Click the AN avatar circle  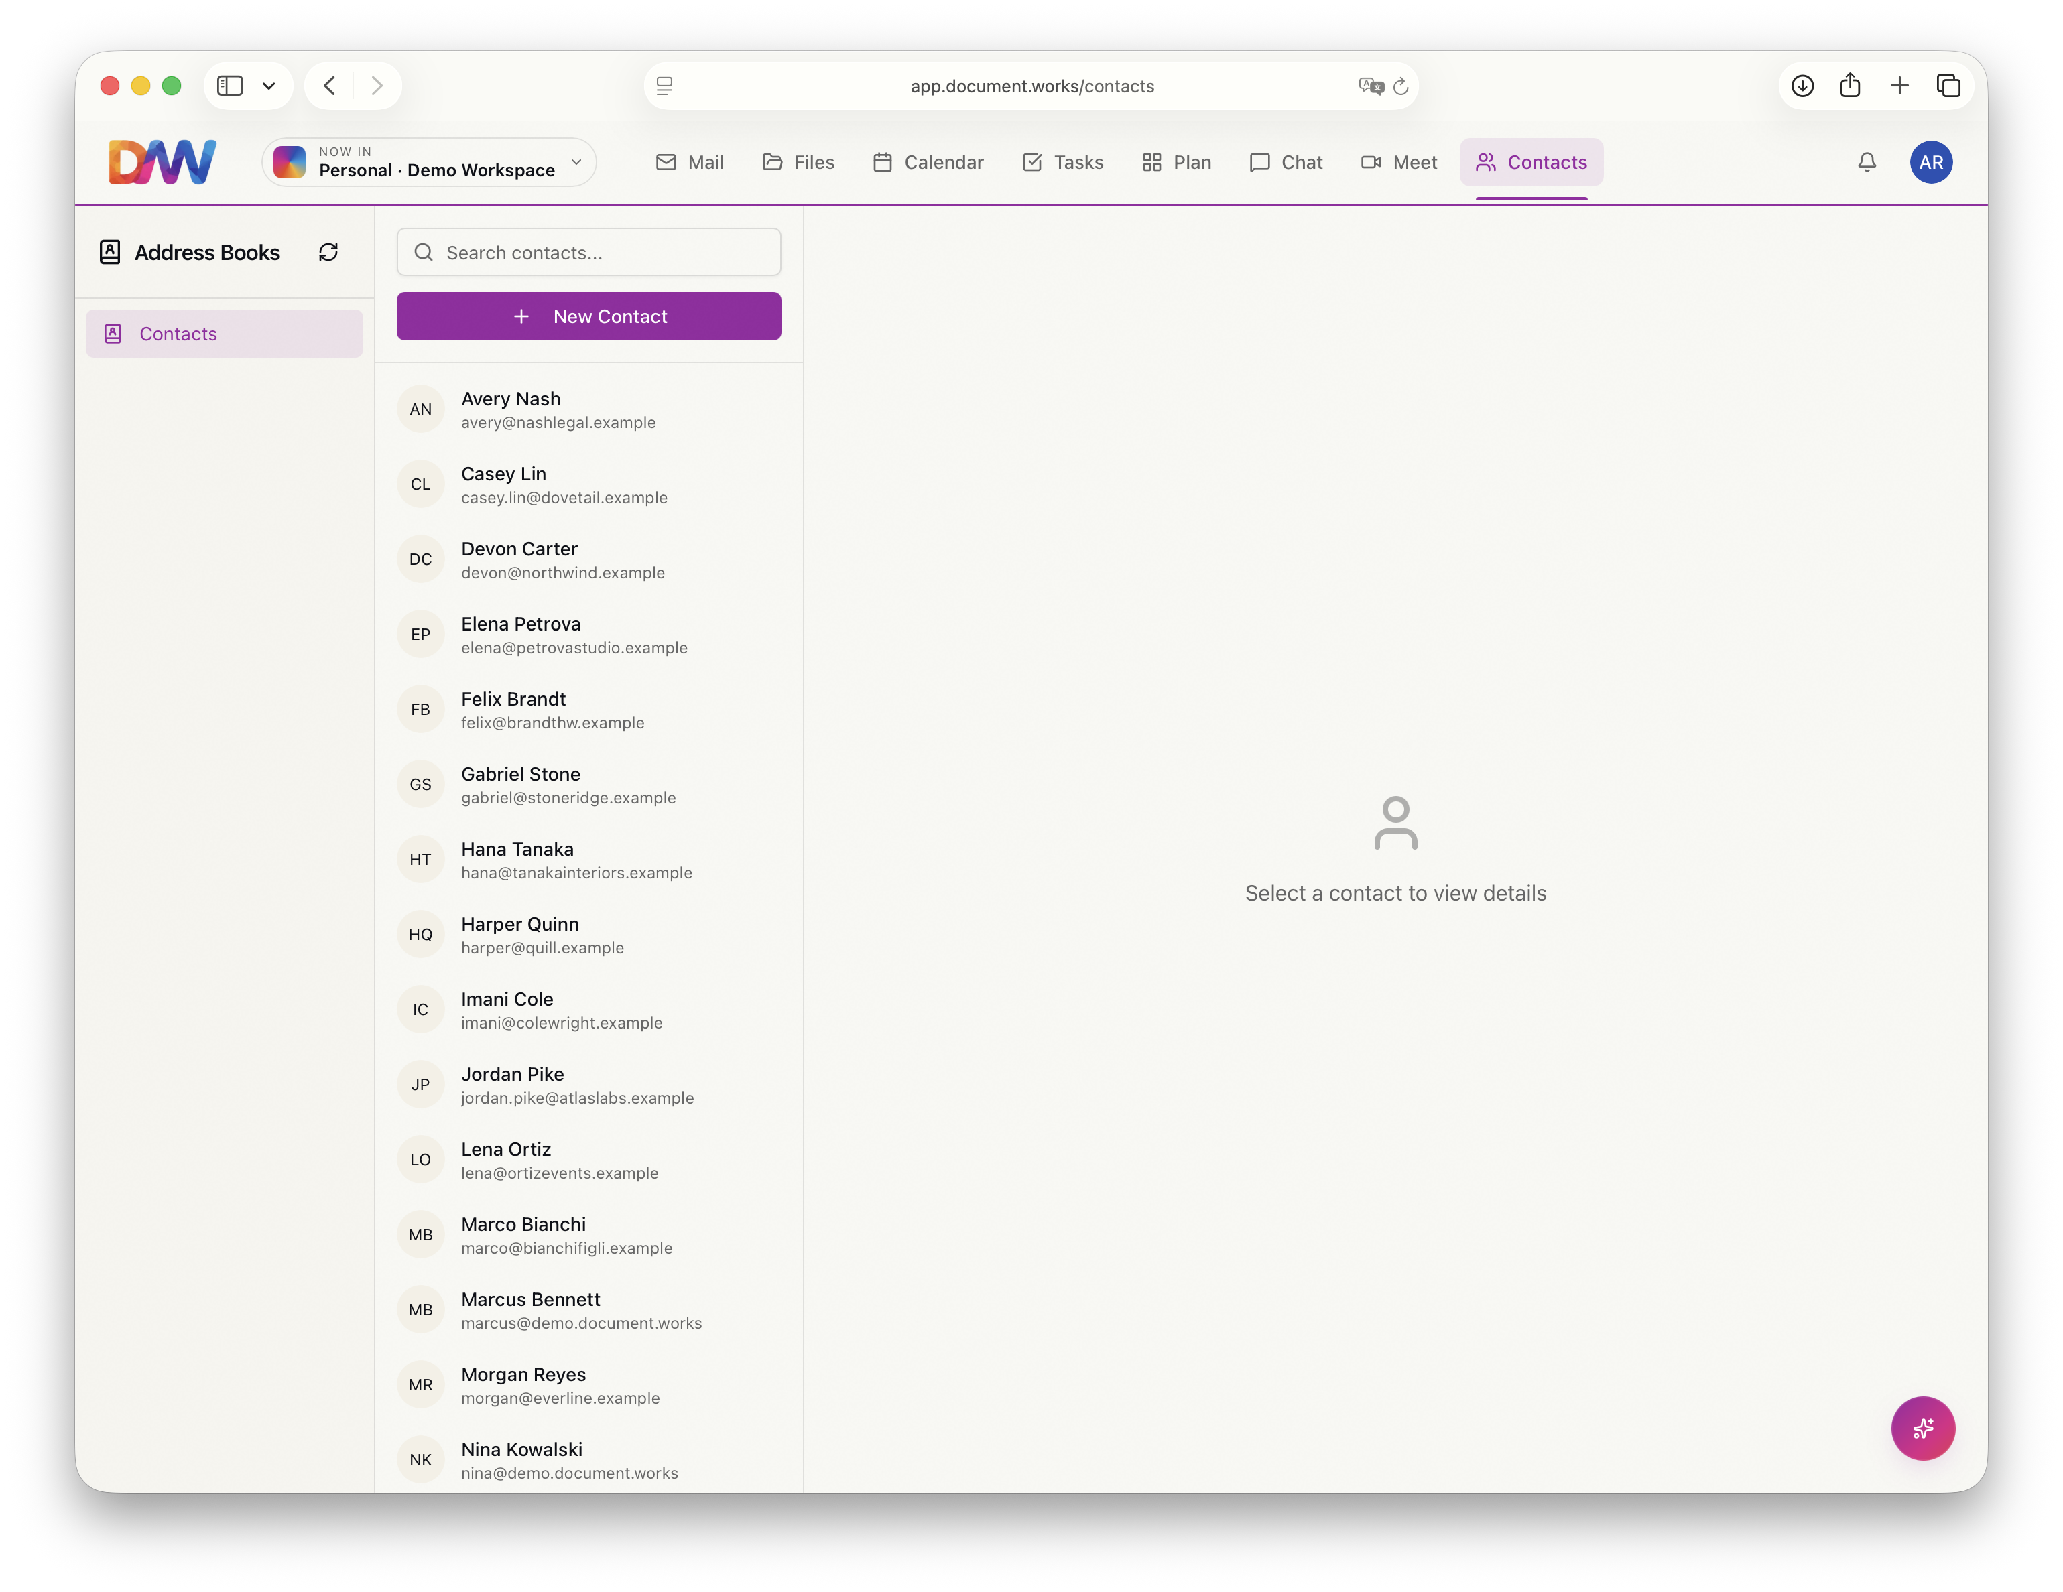click(x=420, y=410)
